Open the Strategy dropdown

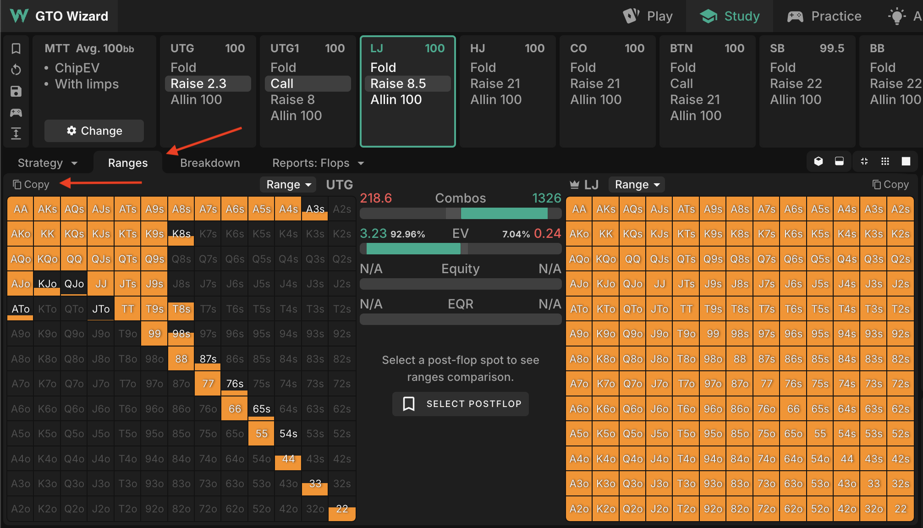click(48, 163)
